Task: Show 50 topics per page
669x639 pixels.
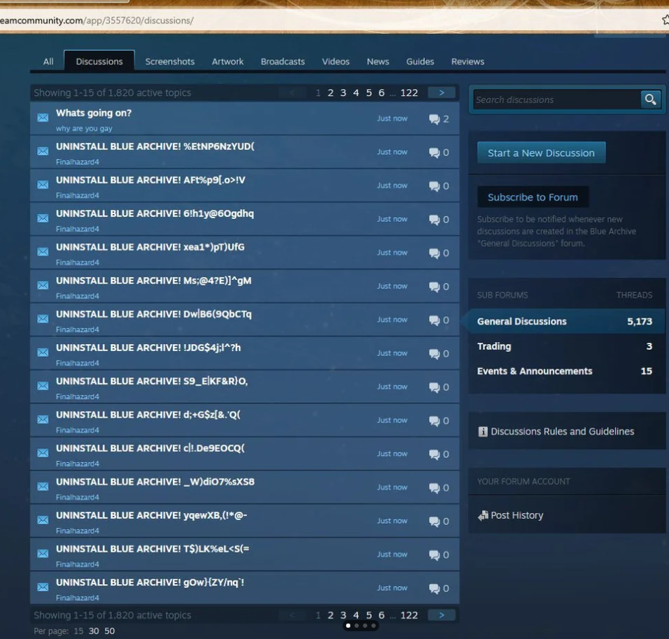Action: pos(110,631)
